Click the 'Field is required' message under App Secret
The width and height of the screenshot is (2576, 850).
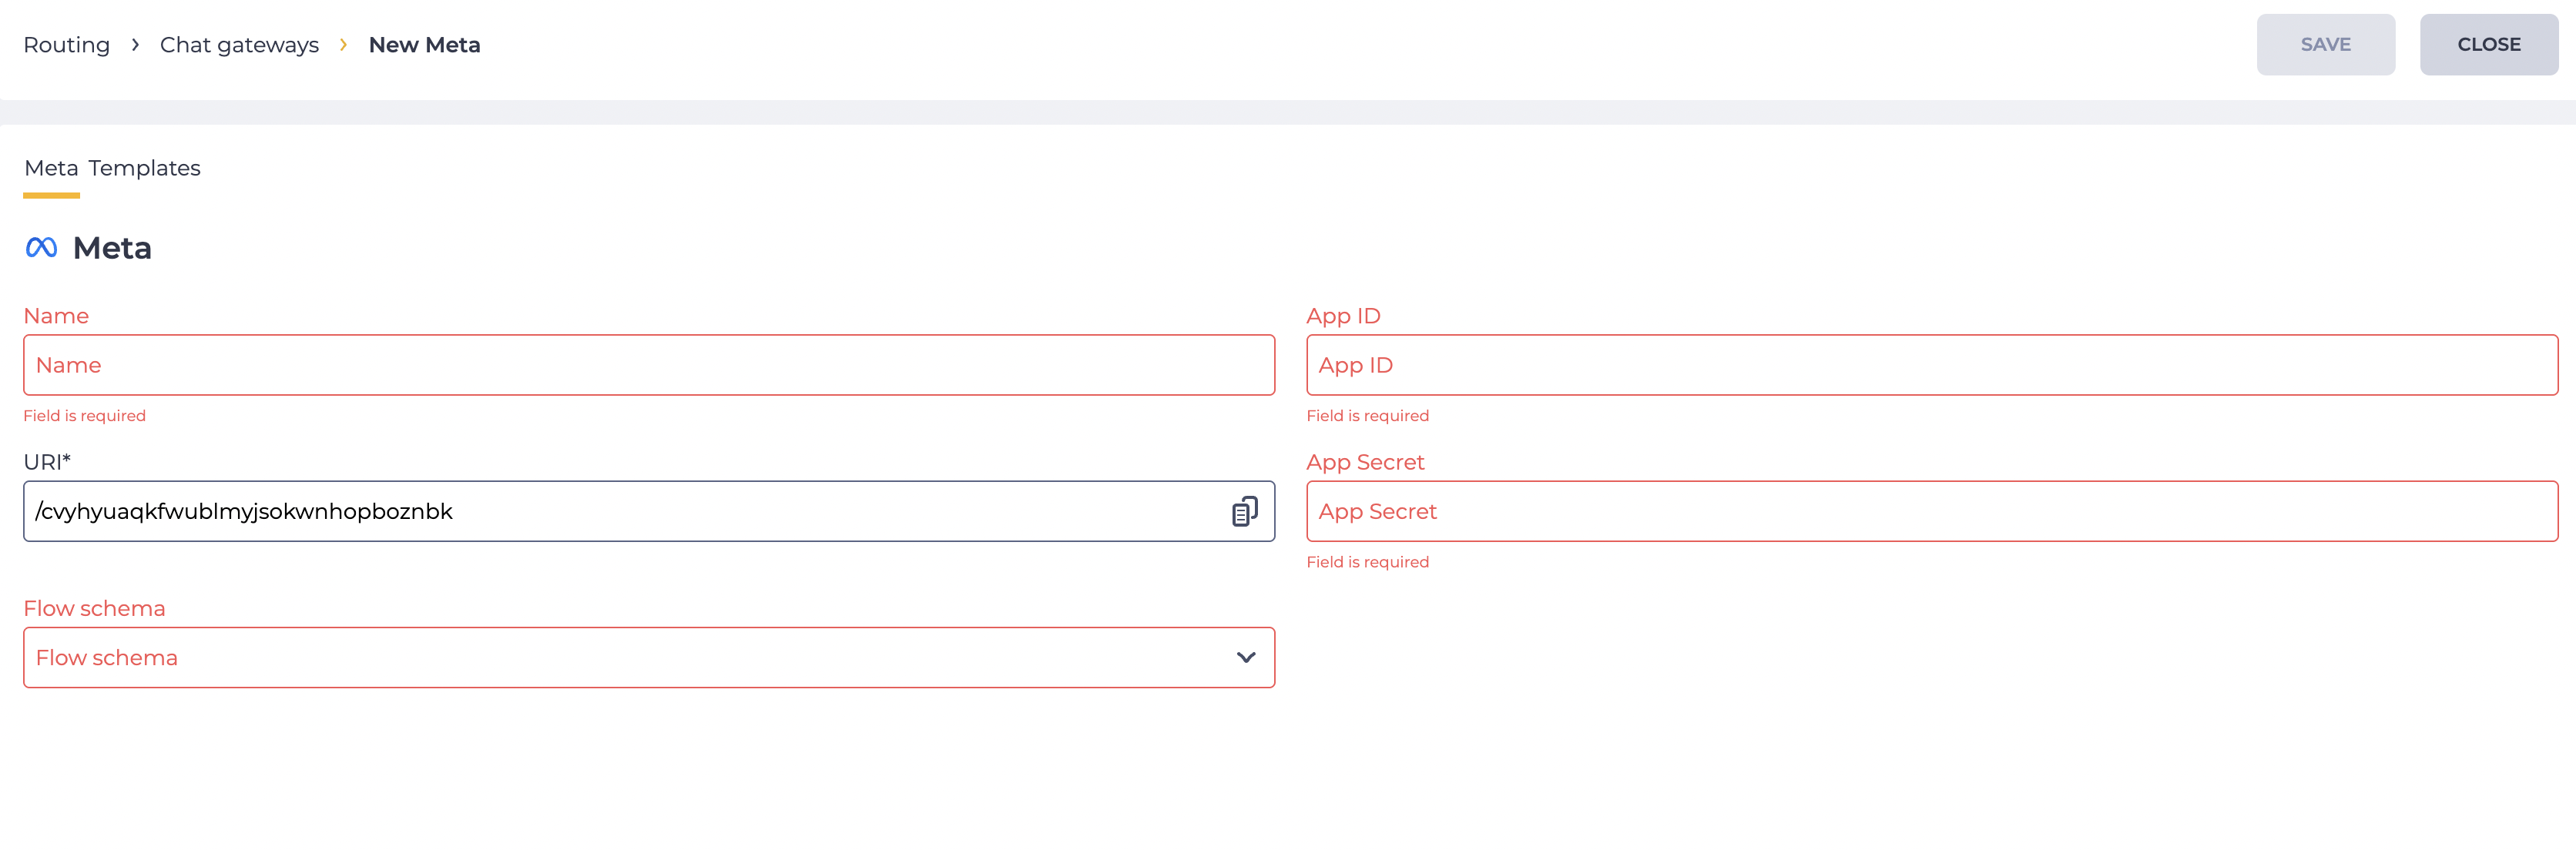pyautogui.click(x=1367, y=561)
